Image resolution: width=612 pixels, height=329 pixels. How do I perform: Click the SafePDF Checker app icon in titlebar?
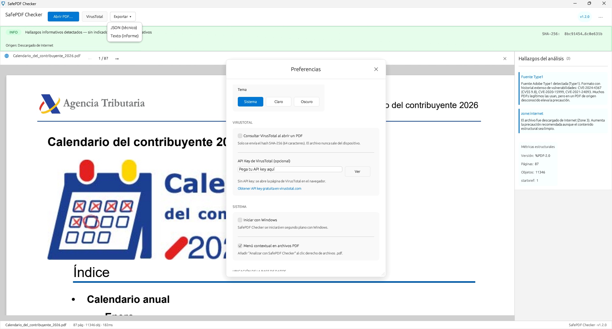3,4
